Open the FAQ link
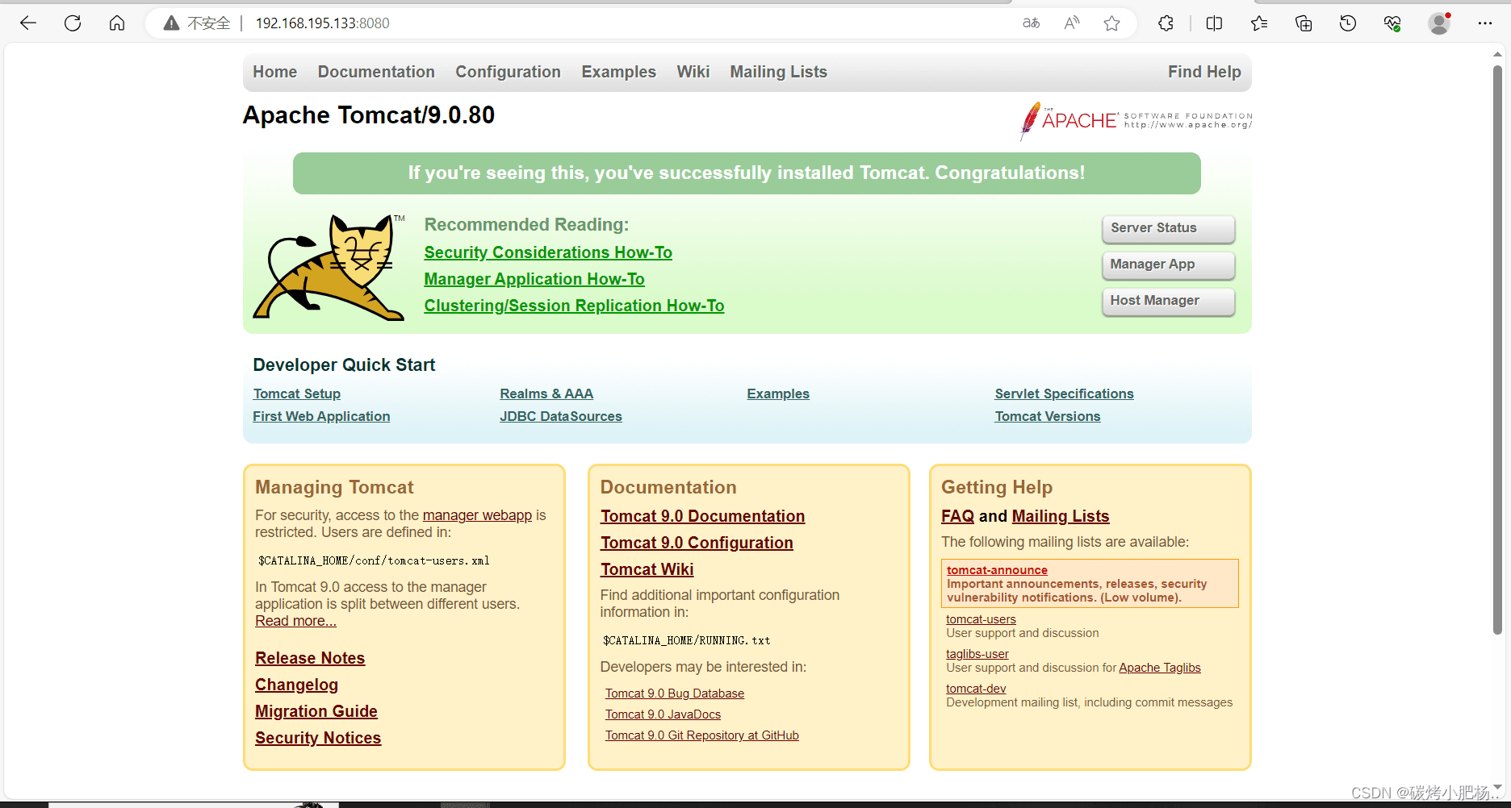The height and width of the screenshot is (808, 1511). (957, 516)
